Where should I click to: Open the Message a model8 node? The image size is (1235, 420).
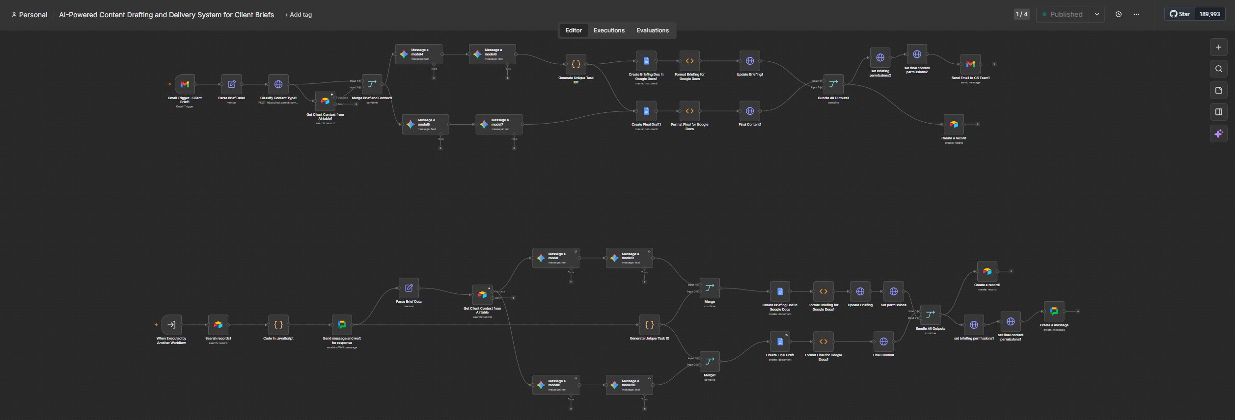[x=556, y=385]
